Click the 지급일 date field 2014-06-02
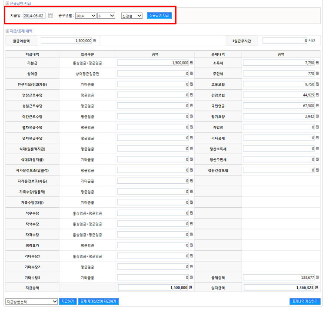The width and height of the screenshot is (326, 310). (x=34, y=16)
